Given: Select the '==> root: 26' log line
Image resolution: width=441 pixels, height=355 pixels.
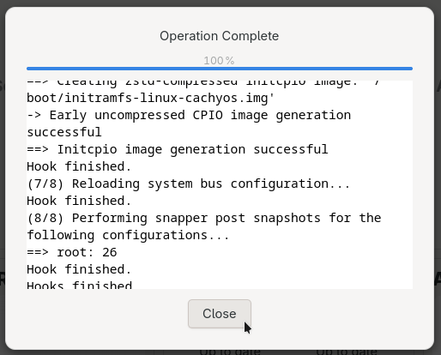Looking at the screenshot, I should point(72,252).
